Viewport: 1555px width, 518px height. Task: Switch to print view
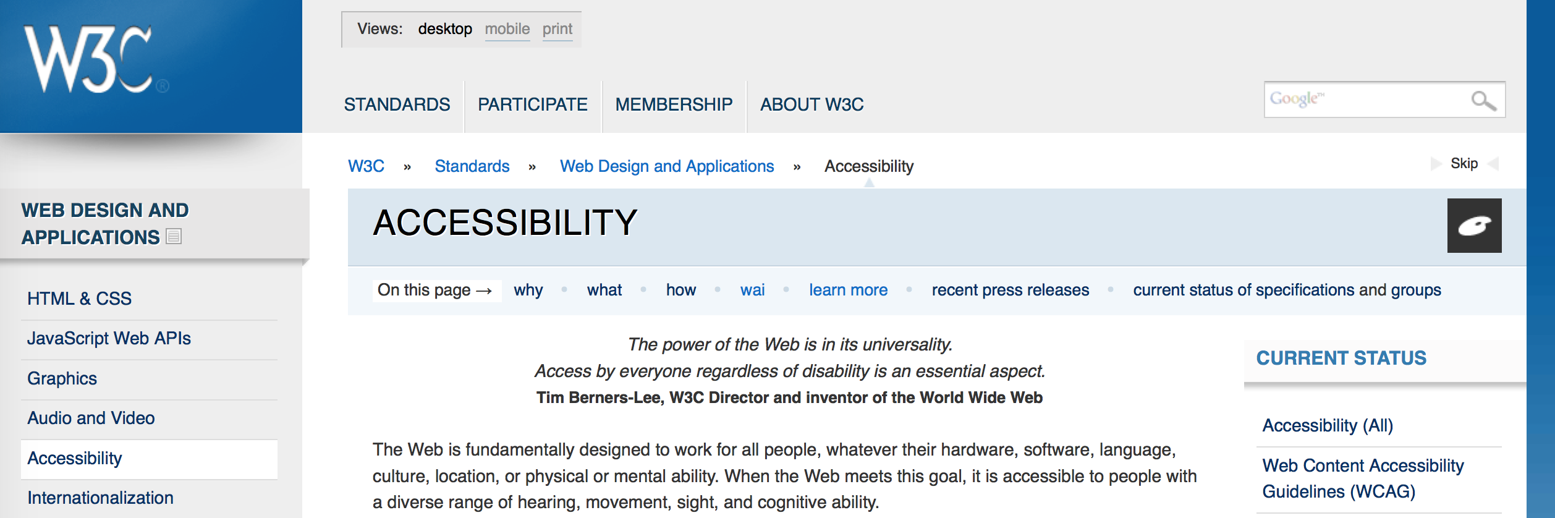point(557,29)
